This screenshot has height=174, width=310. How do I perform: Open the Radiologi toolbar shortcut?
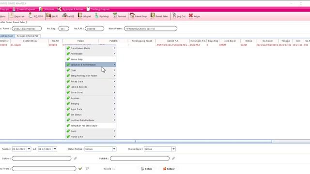pos(102,16)
